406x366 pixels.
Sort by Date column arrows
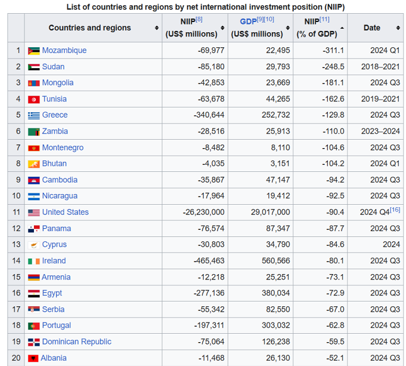click(x=398, y=27)
